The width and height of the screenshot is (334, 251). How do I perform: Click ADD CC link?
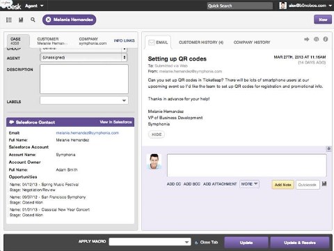pos(174,184)
